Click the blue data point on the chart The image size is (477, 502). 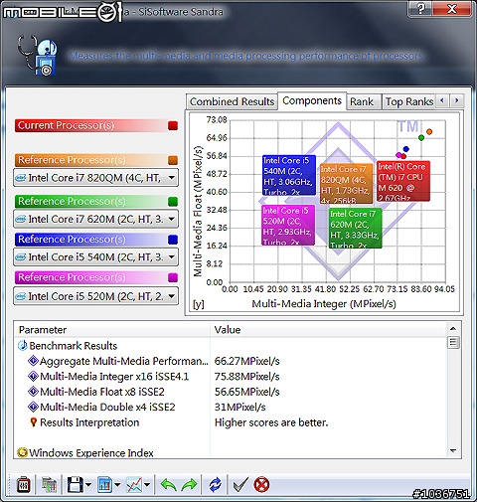pos(406,149)
